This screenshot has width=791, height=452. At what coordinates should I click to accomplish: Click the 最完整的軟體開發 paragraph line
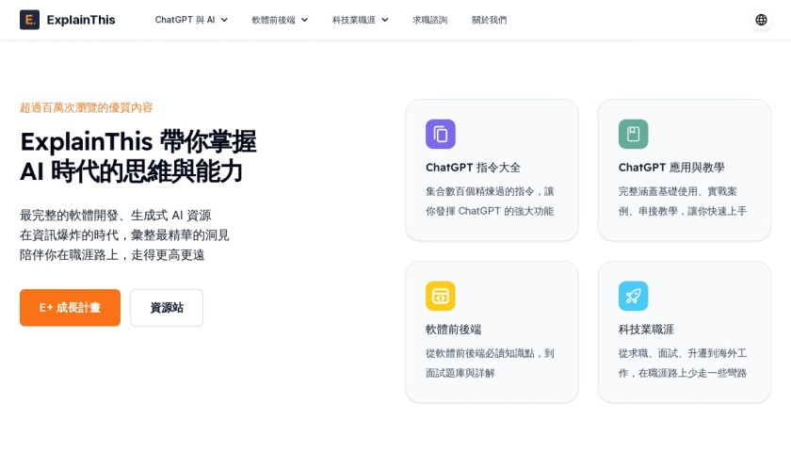(116, 216)
